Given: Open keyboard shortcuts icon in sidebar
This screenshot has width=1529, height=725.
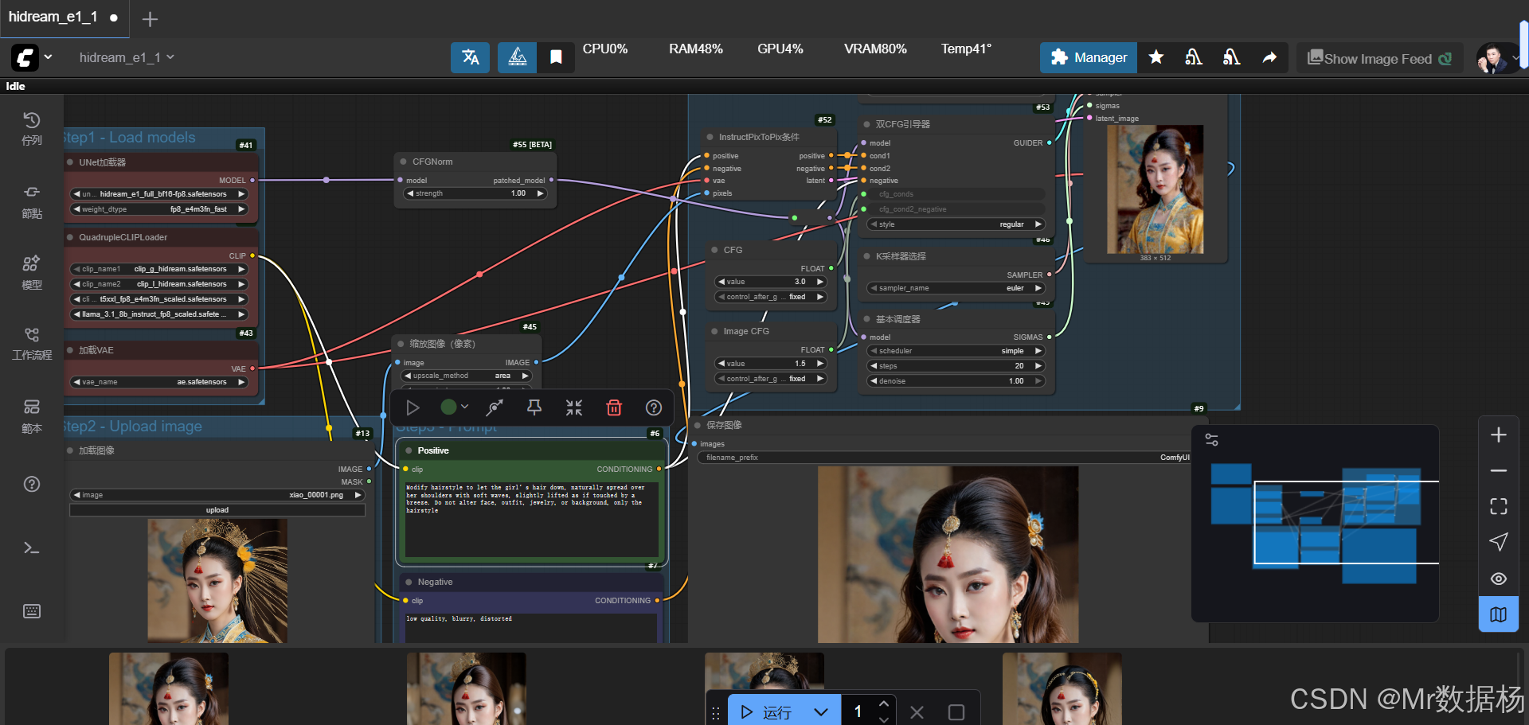Looking at the screenshot, I should (32, 611).
